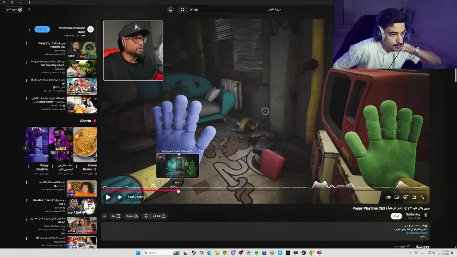Open Poppy Playtime Ch3 suggested video thumbnail
This screenshot has height=257, width=457.
[82, 50]
